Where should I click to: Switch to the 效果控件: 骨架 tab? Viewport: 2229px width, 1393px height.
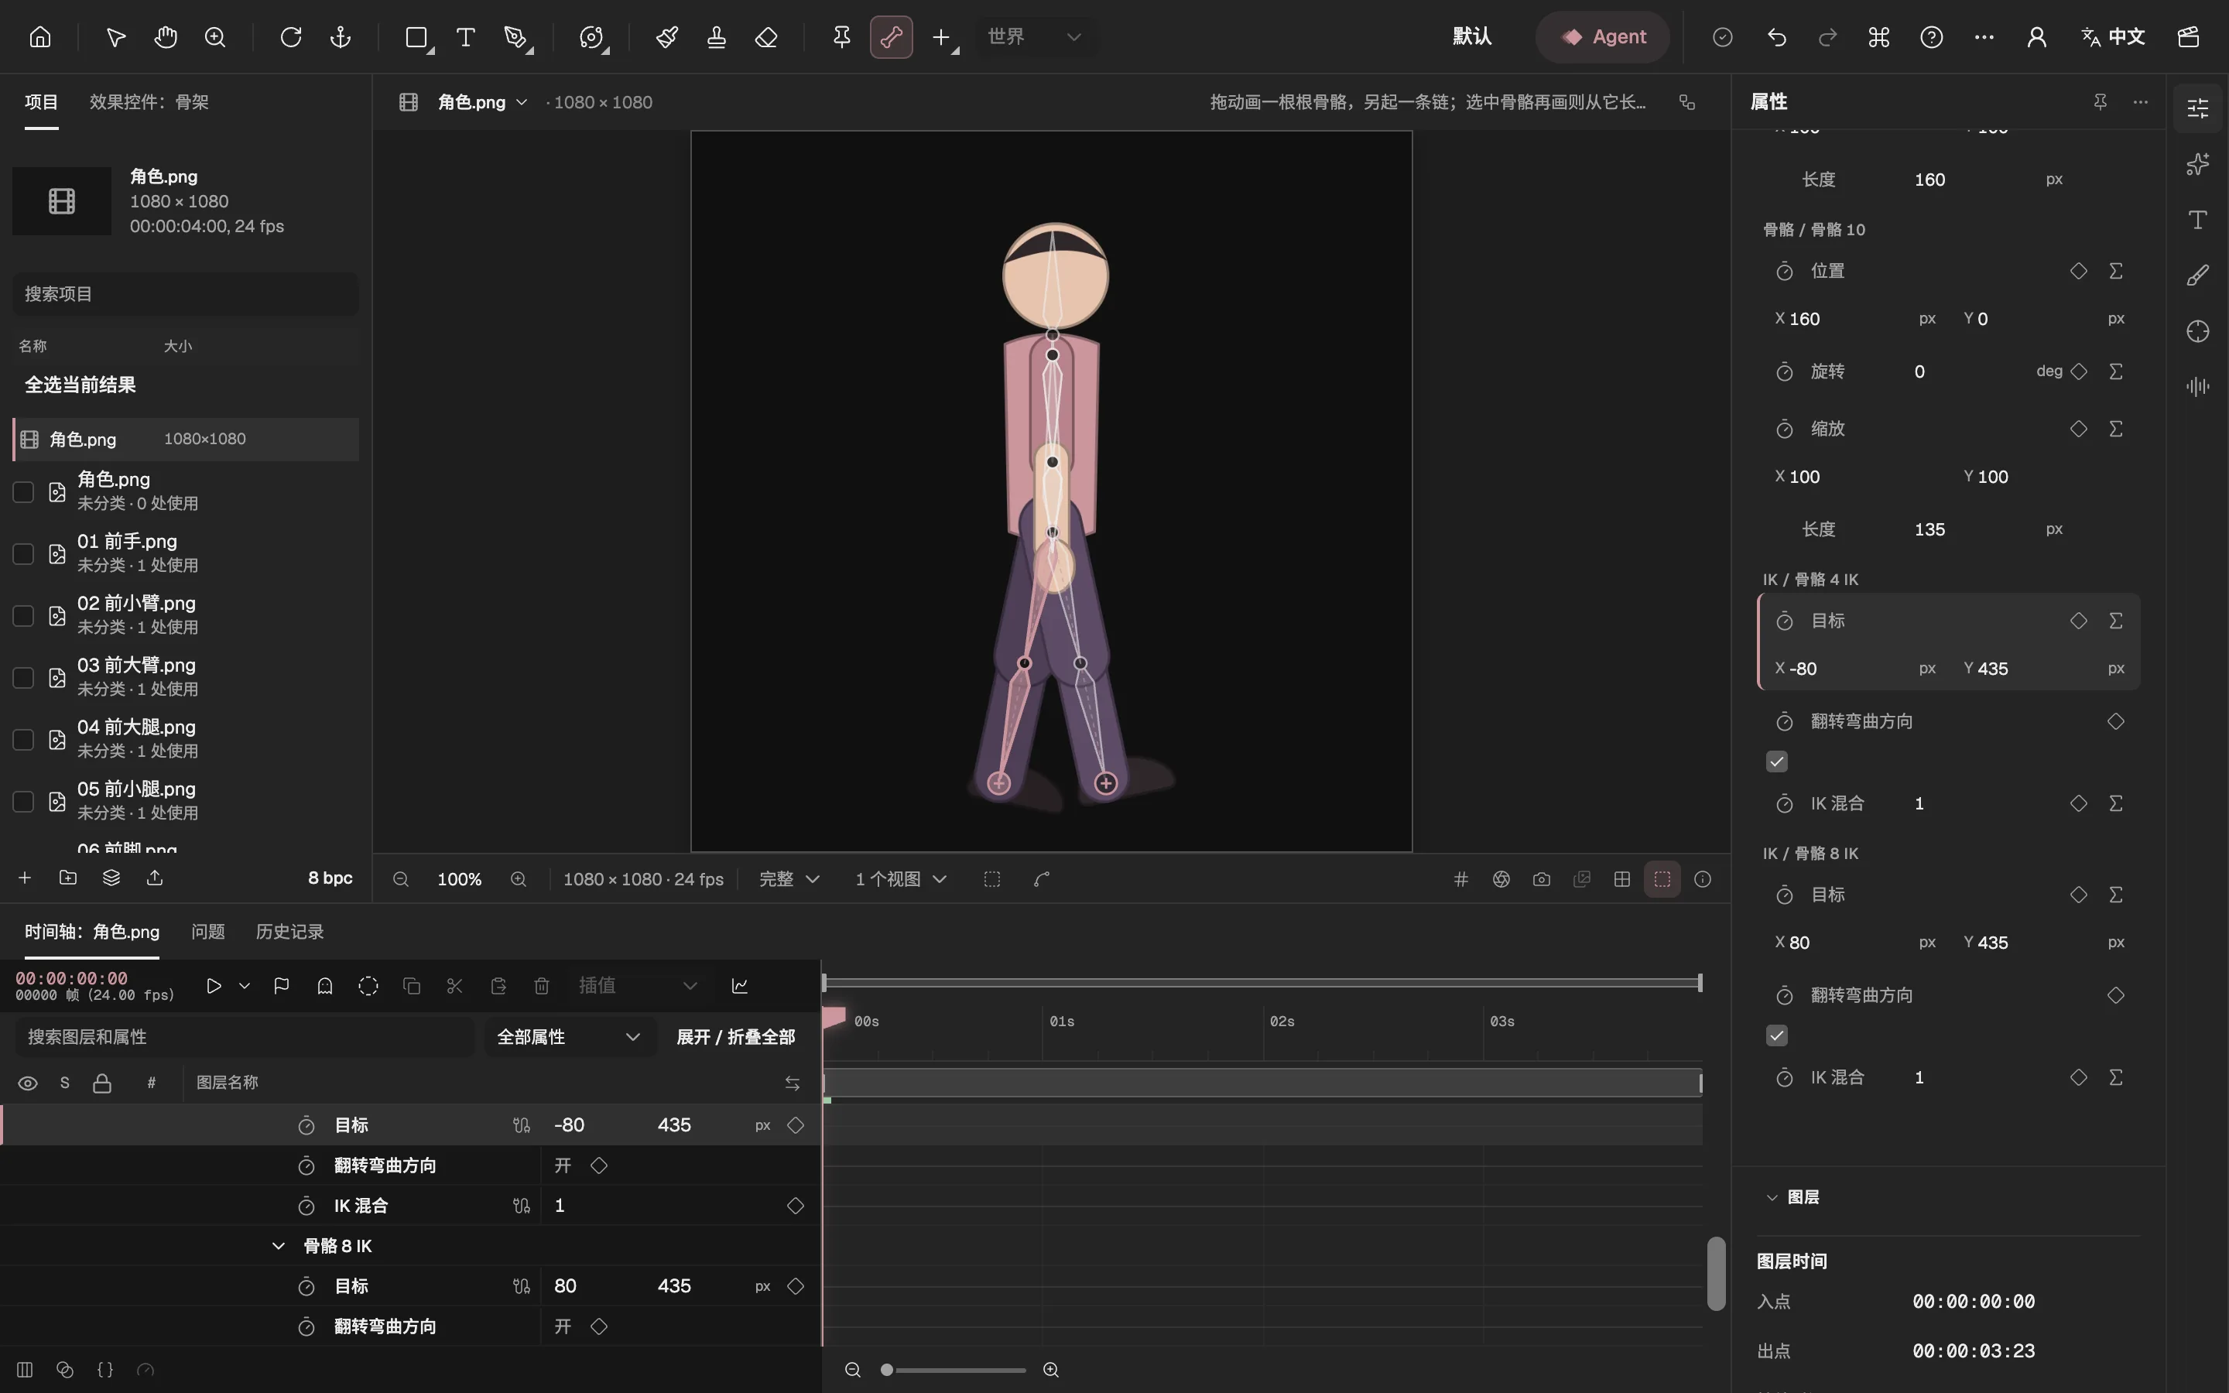tap(149, 101)
